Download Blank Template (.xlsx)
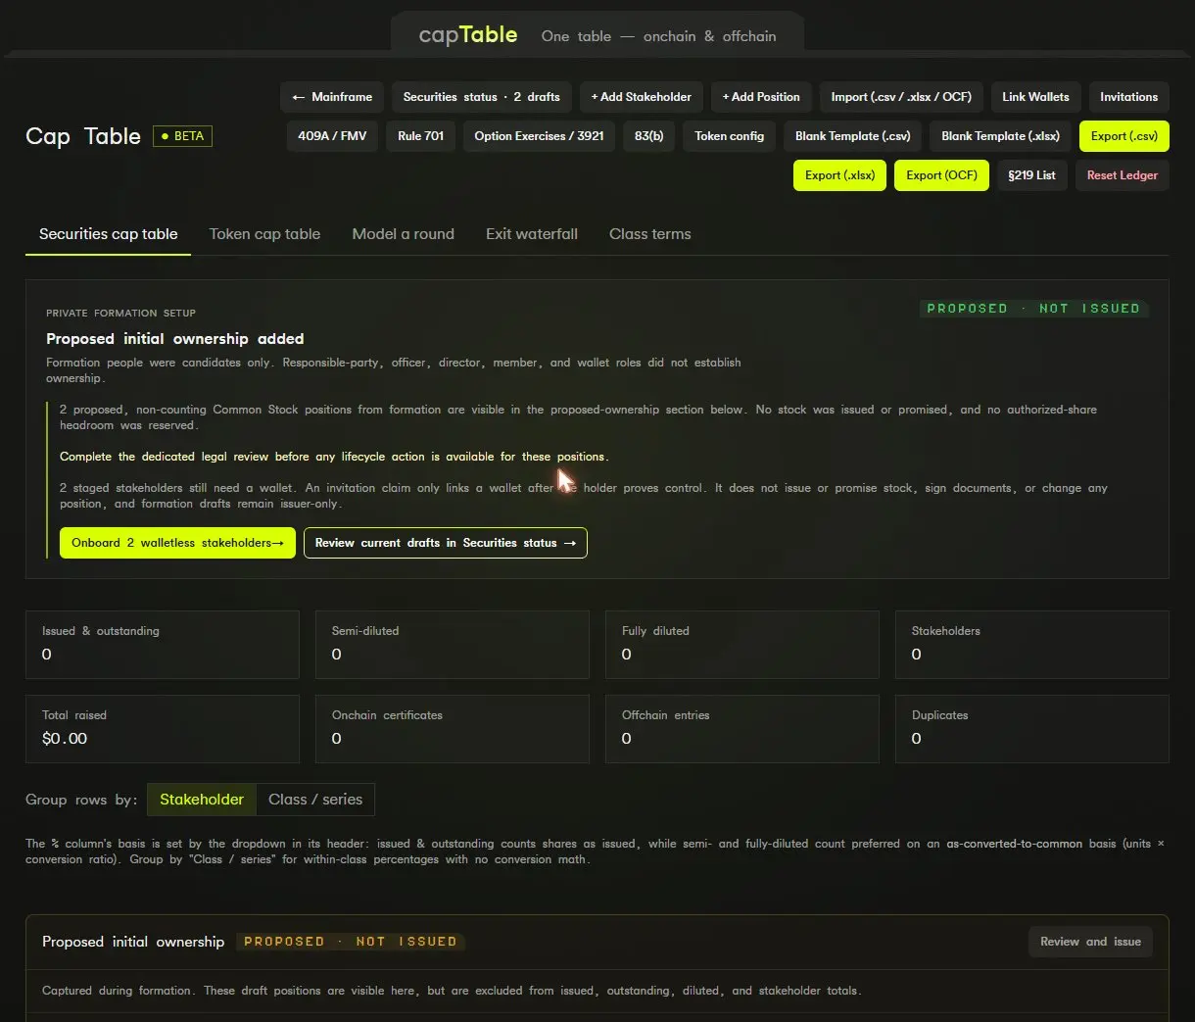 pos(1000,136)
